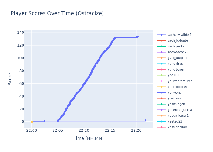This screenshot has width=213, height=152.
Task: Click the data point near 22:02 at baseline
Action: (x=44, y=121)
